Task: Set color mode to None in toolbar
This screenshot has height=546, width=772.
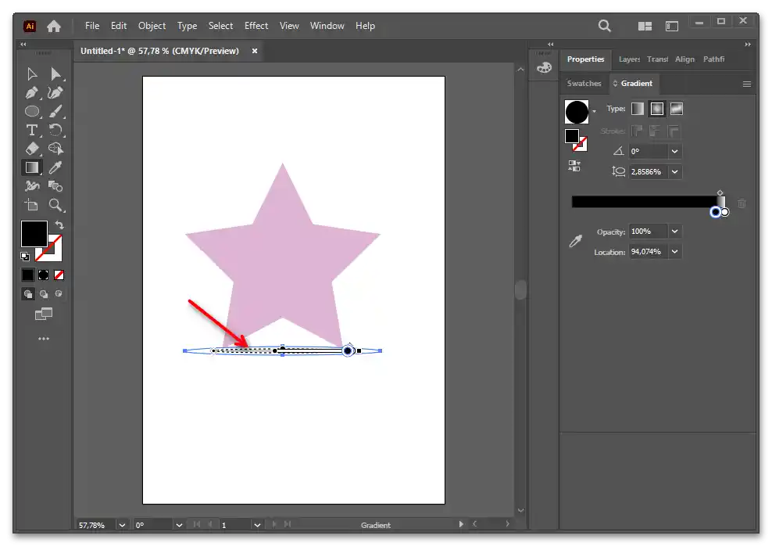Action: tap(59, 275)
